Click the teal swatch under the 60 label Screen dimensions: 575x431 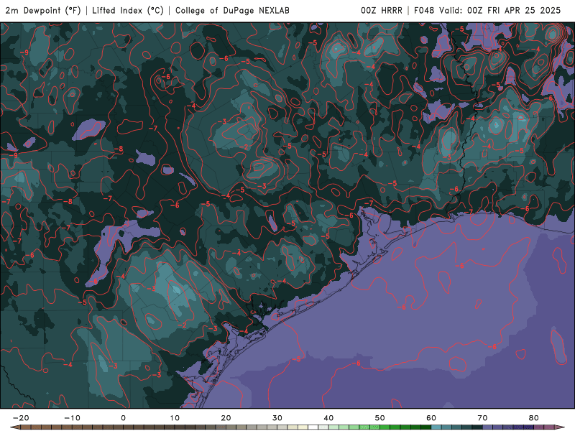(436, 427)
